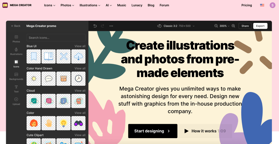This screenshot has width=279, height=144.
Task: Add the light bulb Color icon
Action: pyautogui.click(x=64, y=123)
